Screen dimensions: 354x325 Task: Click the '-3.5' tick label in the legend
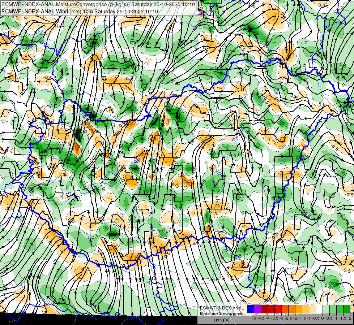(x=274, y=318)
